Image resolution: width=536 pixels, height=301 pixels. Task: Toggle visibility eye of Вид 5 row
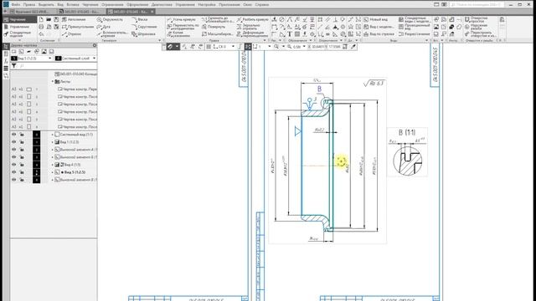tap(14, 172)
